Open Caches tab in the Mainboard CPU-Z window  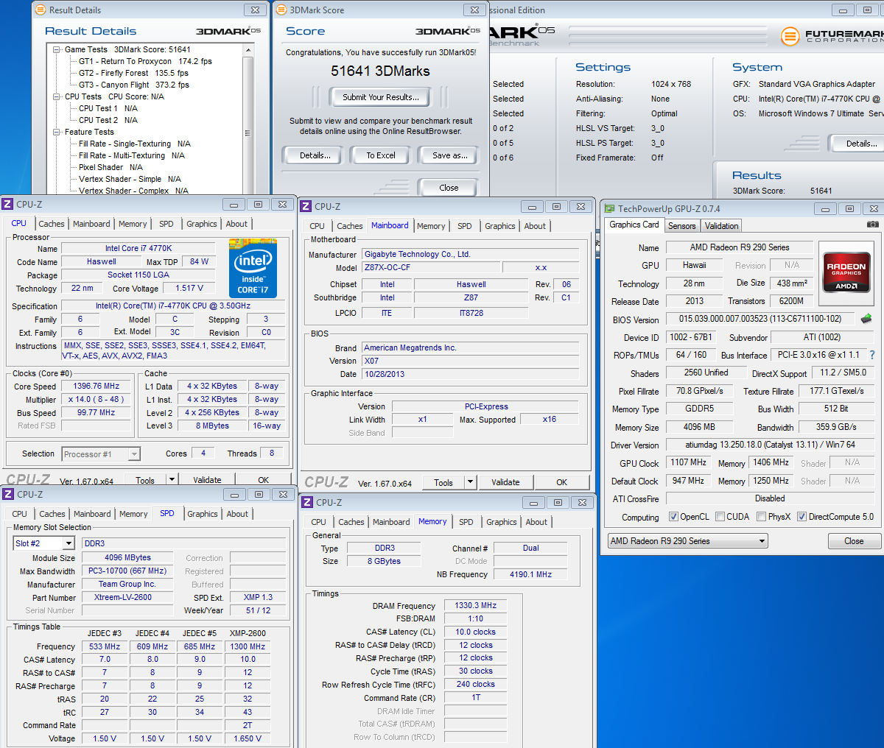coord(349,226)
